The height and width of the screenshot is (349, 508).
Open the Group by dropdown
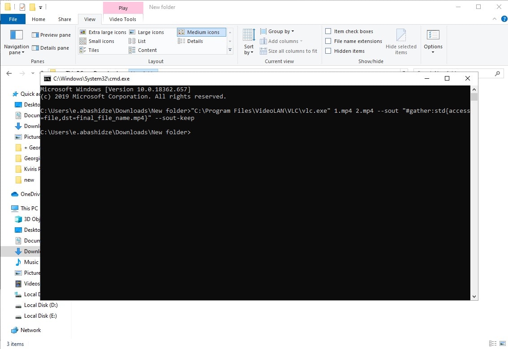pyautogui.click(x=277, y=31)
